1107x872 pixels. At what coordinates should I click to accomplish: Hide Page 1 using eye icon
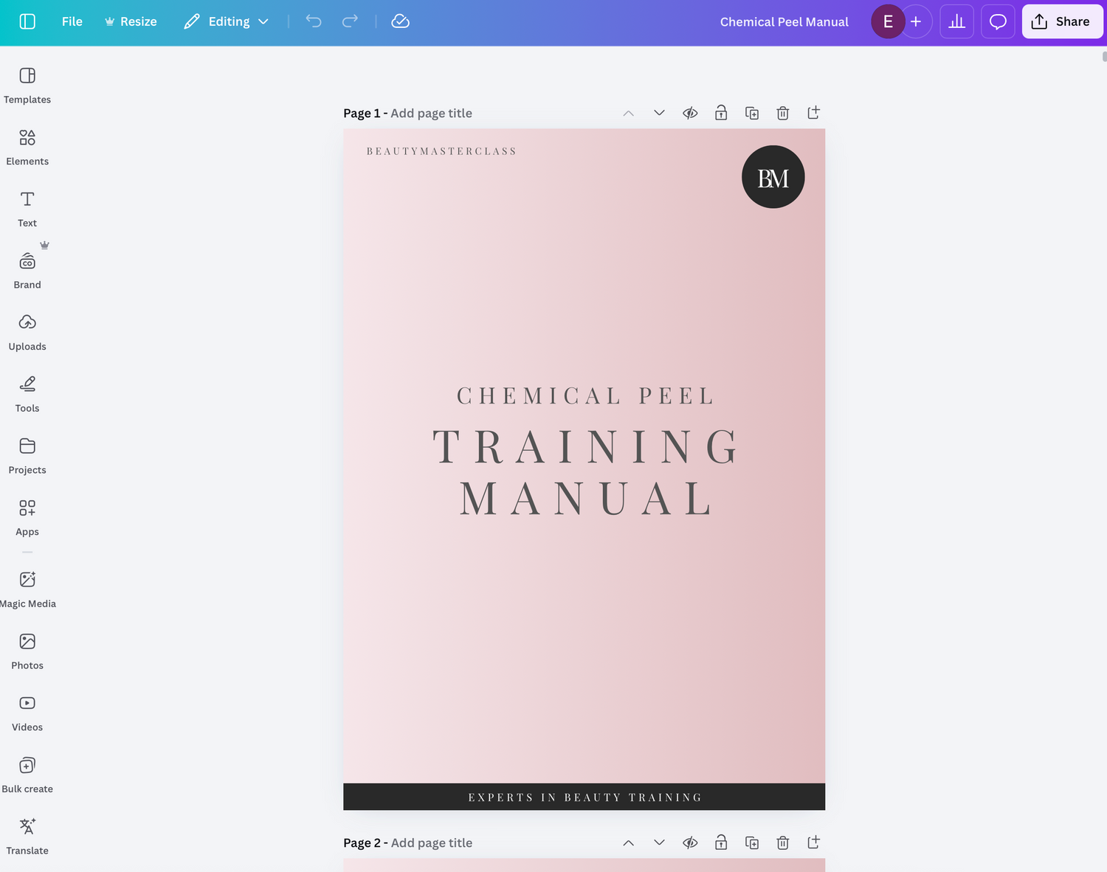pyautogui.click(x=690, y=113)
